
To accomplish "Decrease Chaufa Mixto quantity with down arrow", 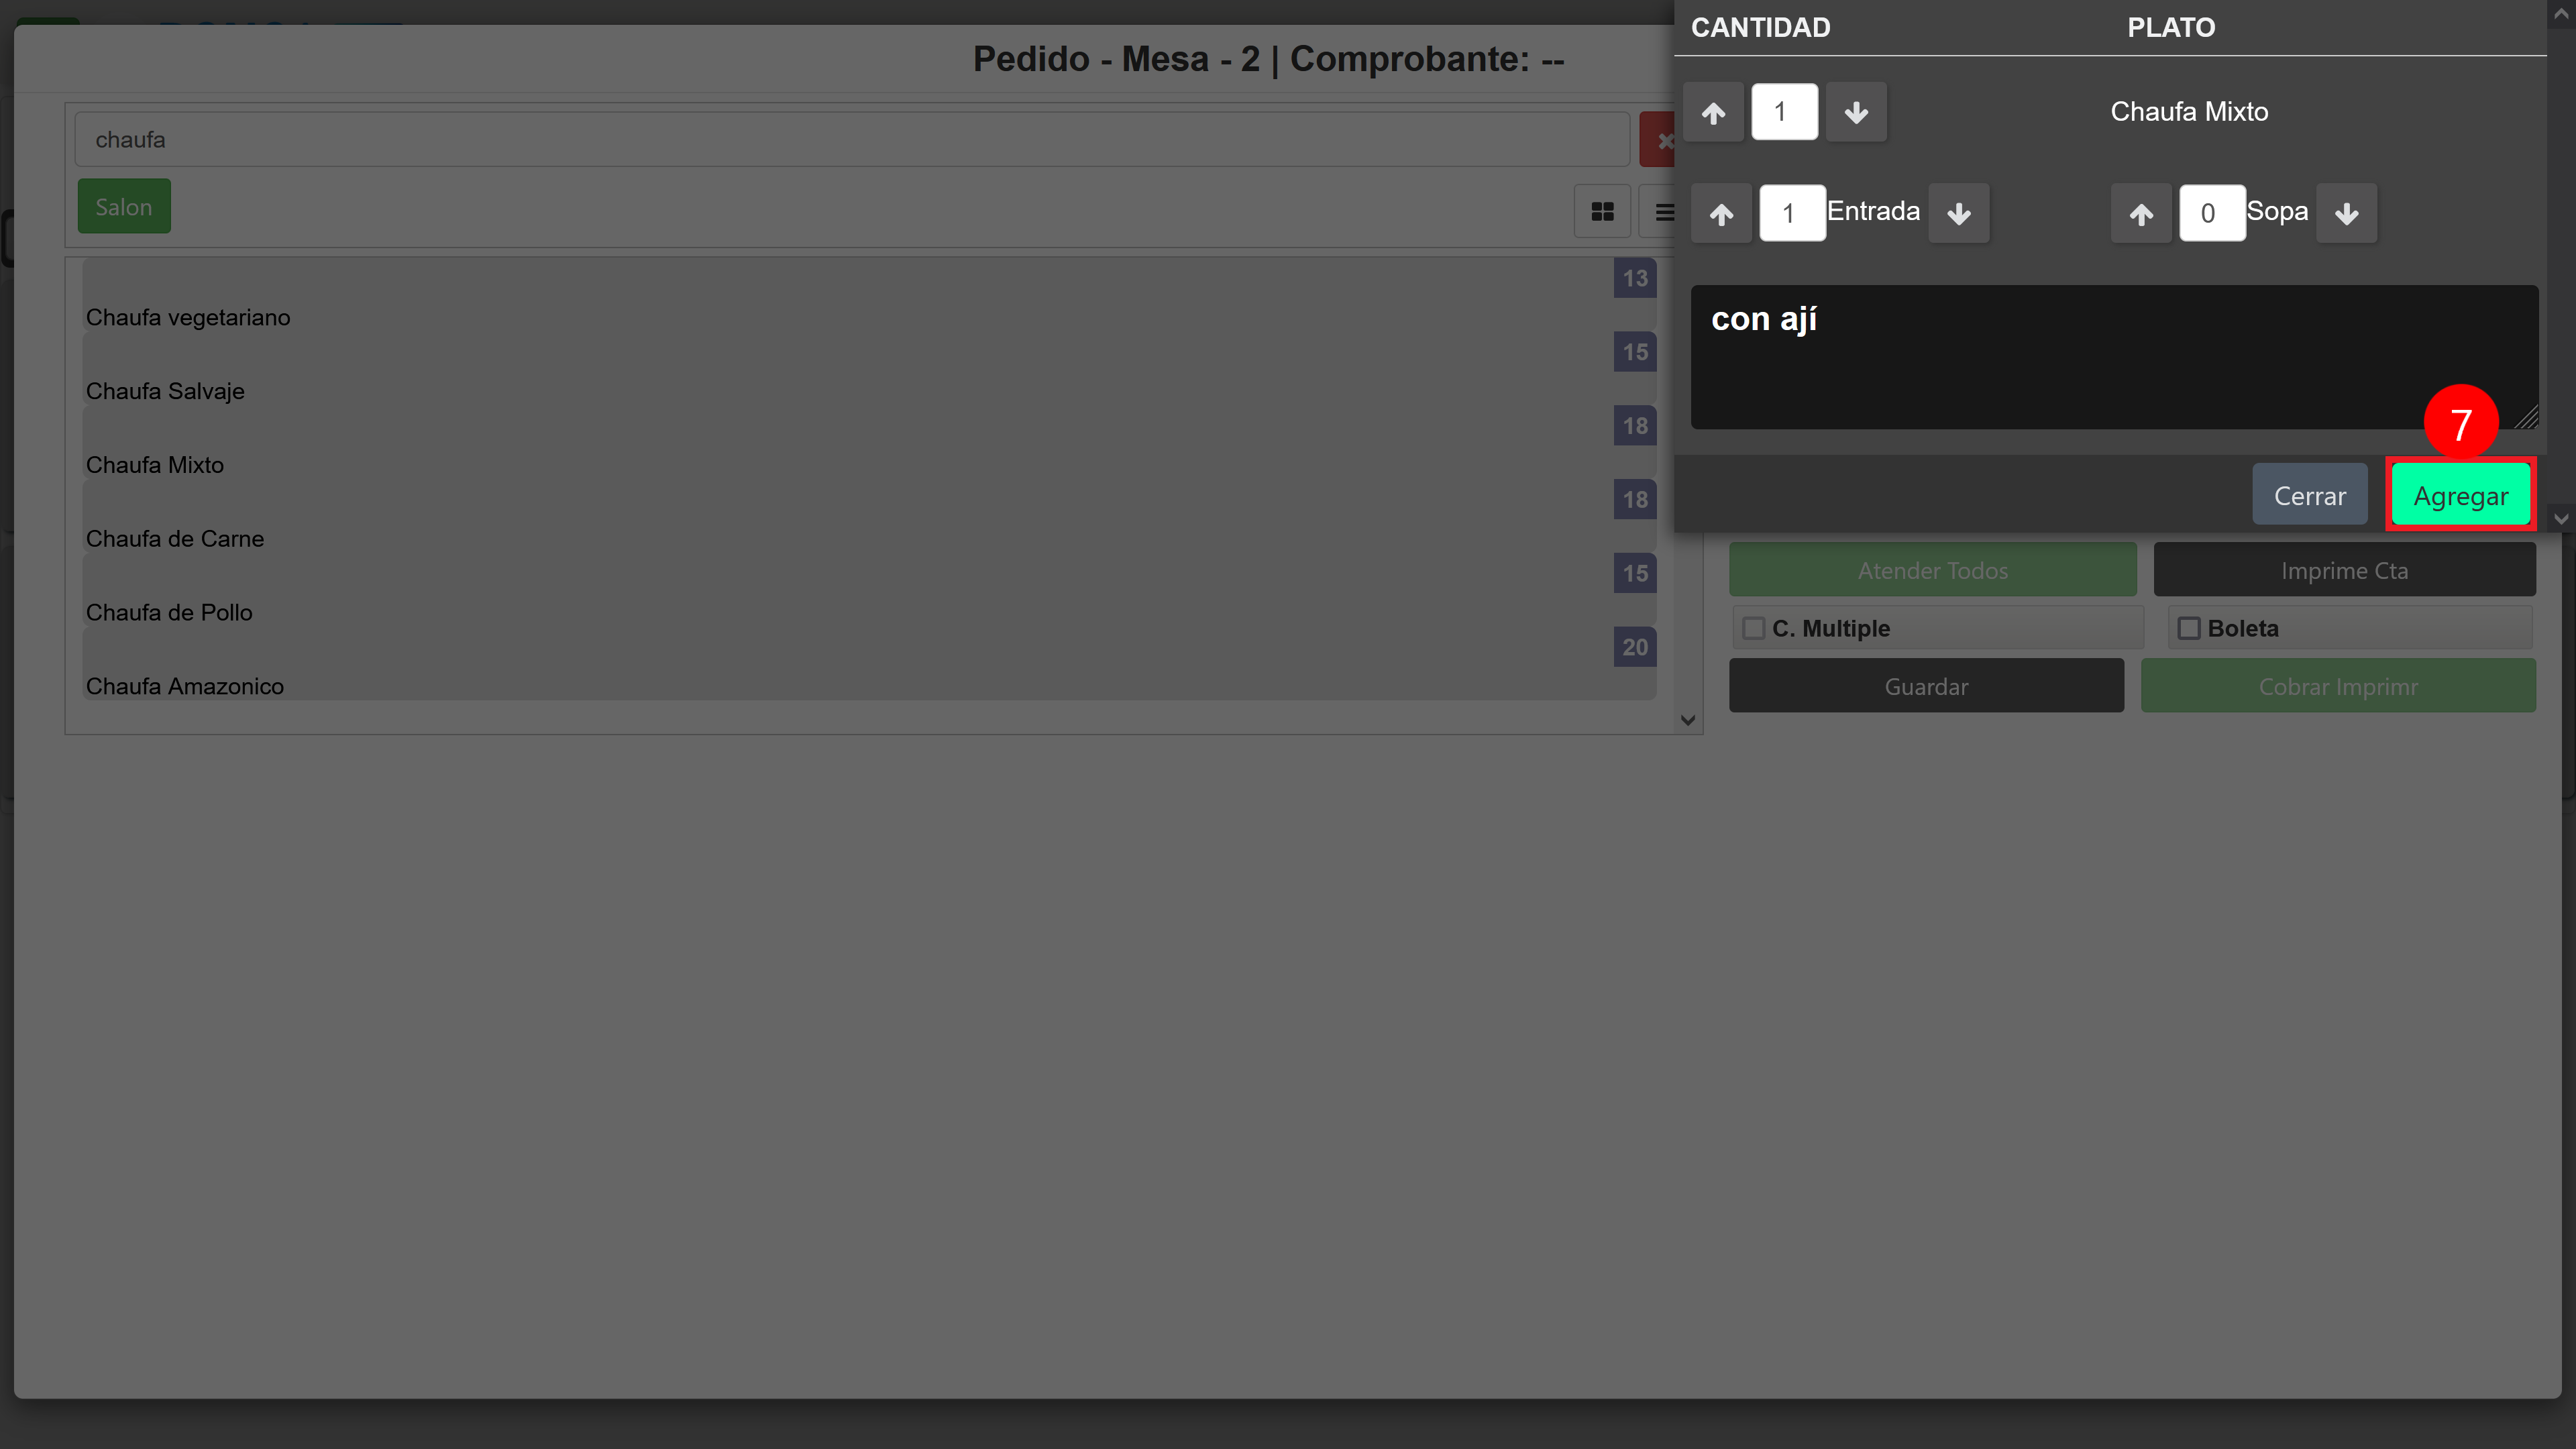I will point(1856,112).
